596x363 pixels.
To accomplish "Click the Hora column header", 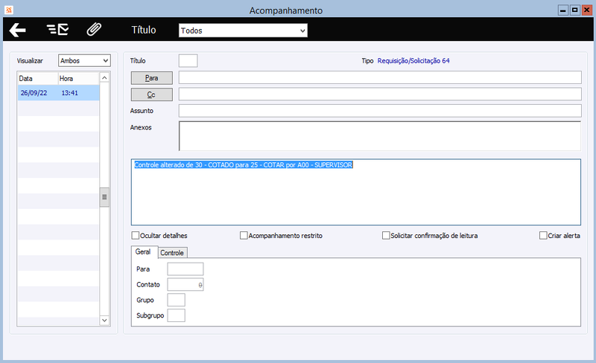I will coord(79,79).
